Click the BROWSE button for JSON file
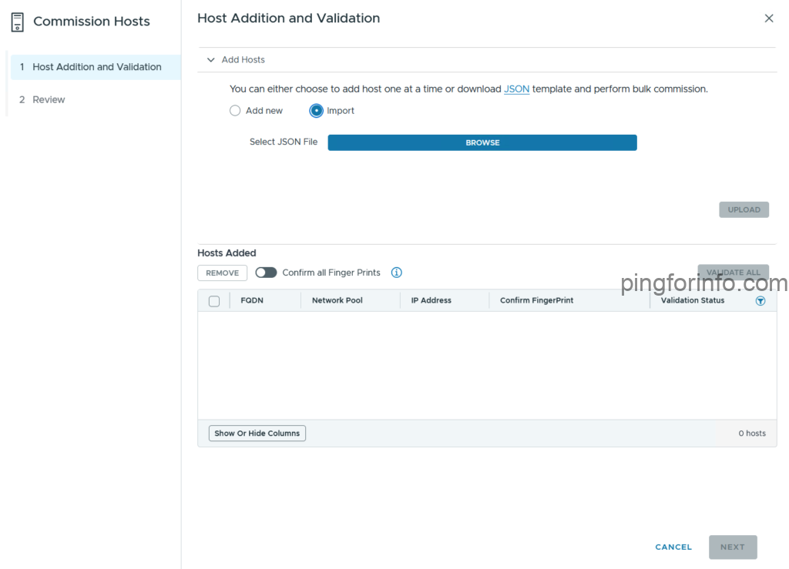Image resolution: width=789 pixels, height=569 pixels. tap(482, 142)
